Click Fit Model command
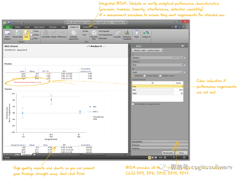This screenshot has width=240, height=178. coord(103,38)
